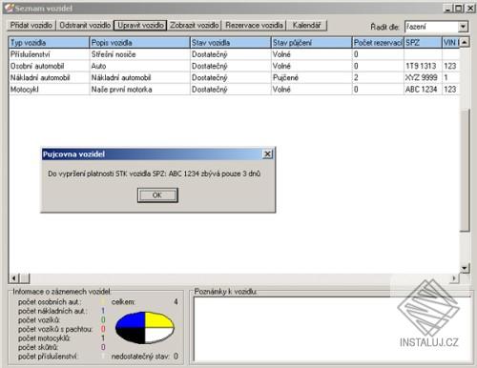
Task: Open Rezervace vozidla
Action: tap(254, 25)
